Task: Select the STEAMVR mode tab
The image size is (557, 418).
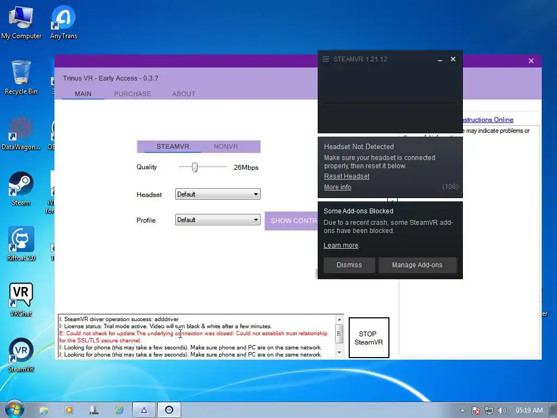Action: [172, 146]
